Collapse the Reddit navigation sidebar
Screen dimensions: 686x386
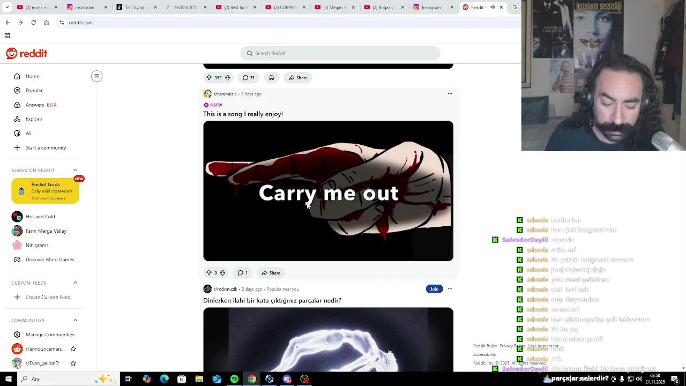coord(97,76)
